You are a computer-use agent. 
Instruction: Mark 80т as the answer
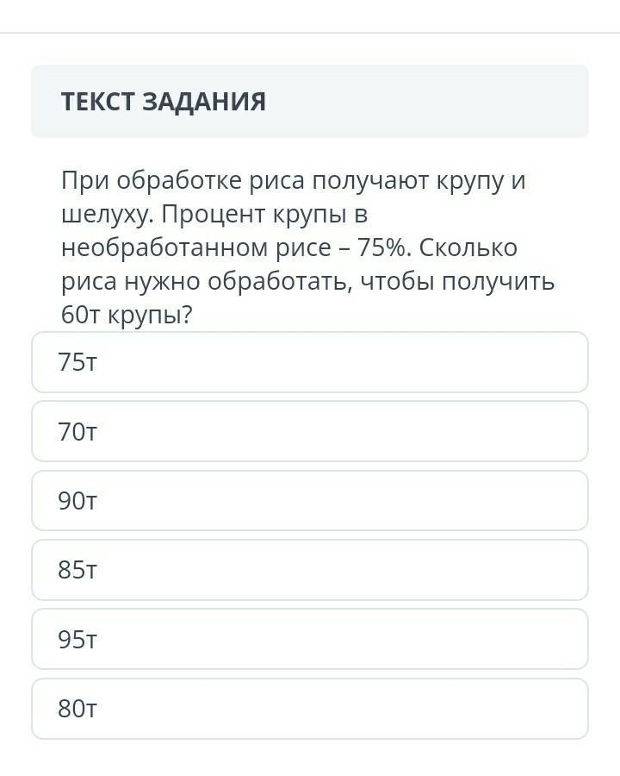pyautogui.click(x=310, y=709)
